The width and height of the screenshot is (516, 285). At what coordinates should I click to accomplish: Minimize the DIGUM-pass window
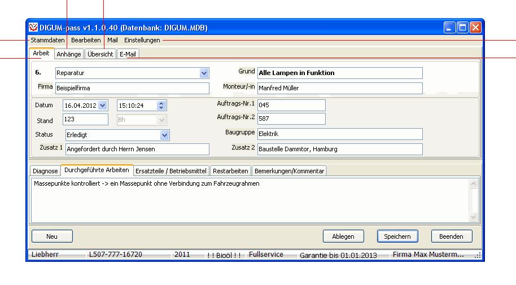coord(449,28)
